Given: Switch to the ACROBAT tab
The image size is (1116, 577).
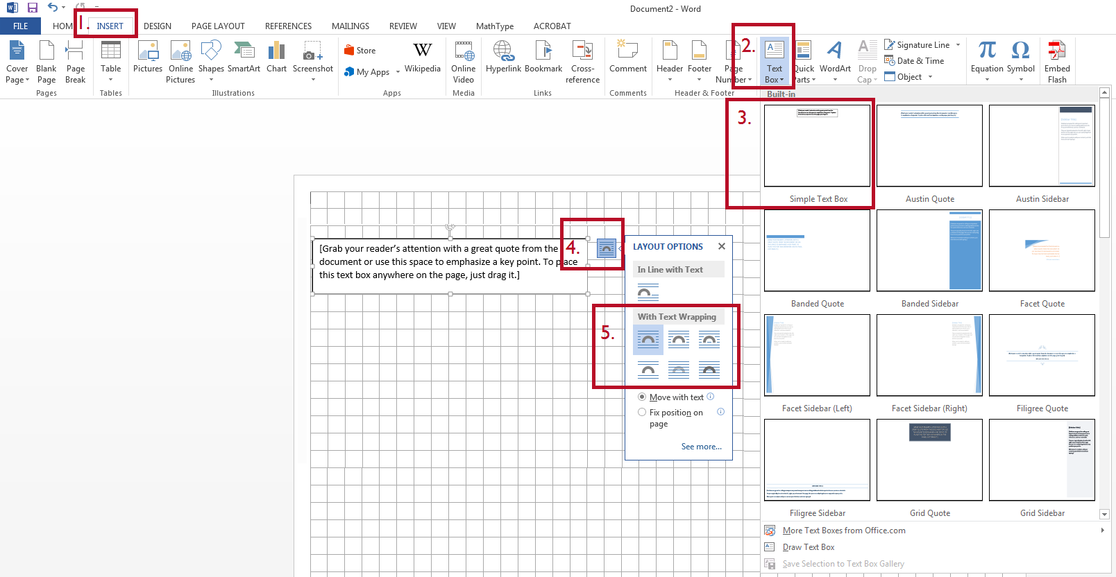Looking at the screenshot, I should [x=552, y=26].
